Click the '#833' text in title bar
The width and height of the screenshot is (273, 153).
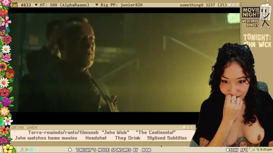point(26,5)
